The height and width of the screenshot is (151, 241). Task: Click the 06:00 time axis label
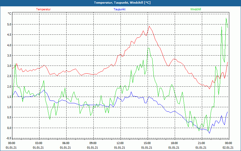65,143
